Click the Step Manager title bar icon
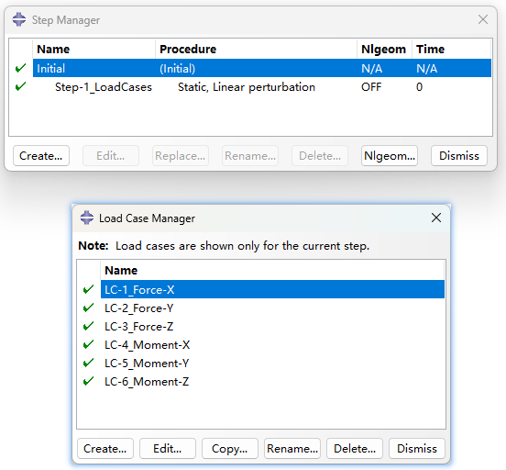This screenshot has width=506, height=470. [19, 19]
